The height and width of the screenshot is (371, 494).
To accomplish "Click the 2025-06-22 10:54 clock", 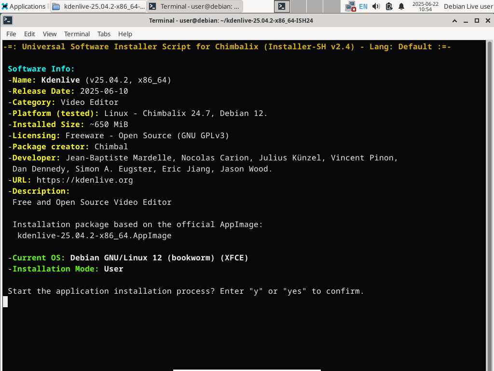I will coord(425,6).
